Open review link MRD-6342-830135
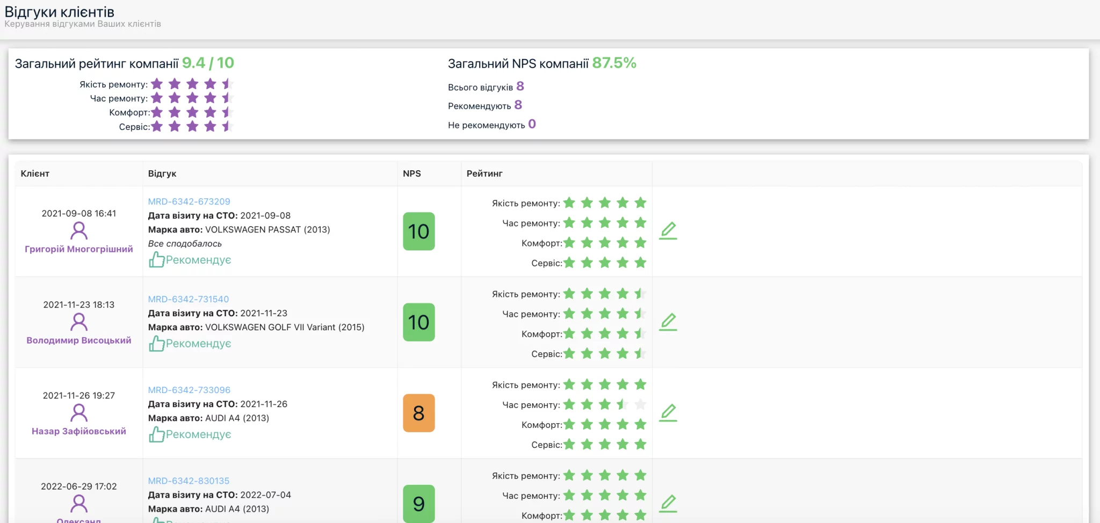 [189, 481]
